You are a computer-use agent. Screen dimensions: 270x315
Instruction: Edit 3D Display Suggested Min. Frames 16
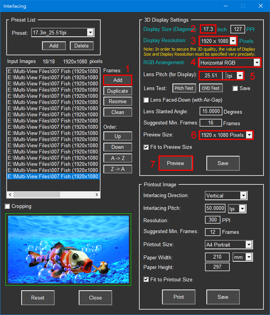[x=211, y=123]
